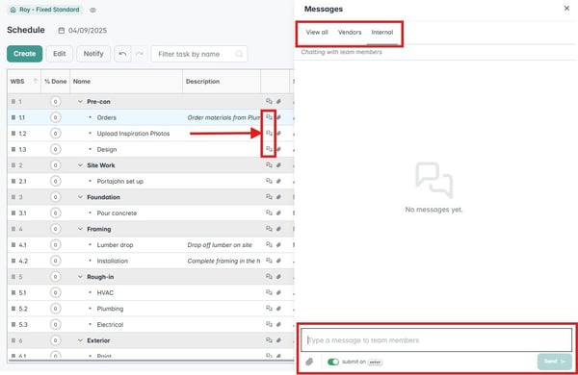The width and height of the screenshot is (578, 375).
Task: Collapse the Framing group
Action: pyautogui.click(x=80, y=229)
